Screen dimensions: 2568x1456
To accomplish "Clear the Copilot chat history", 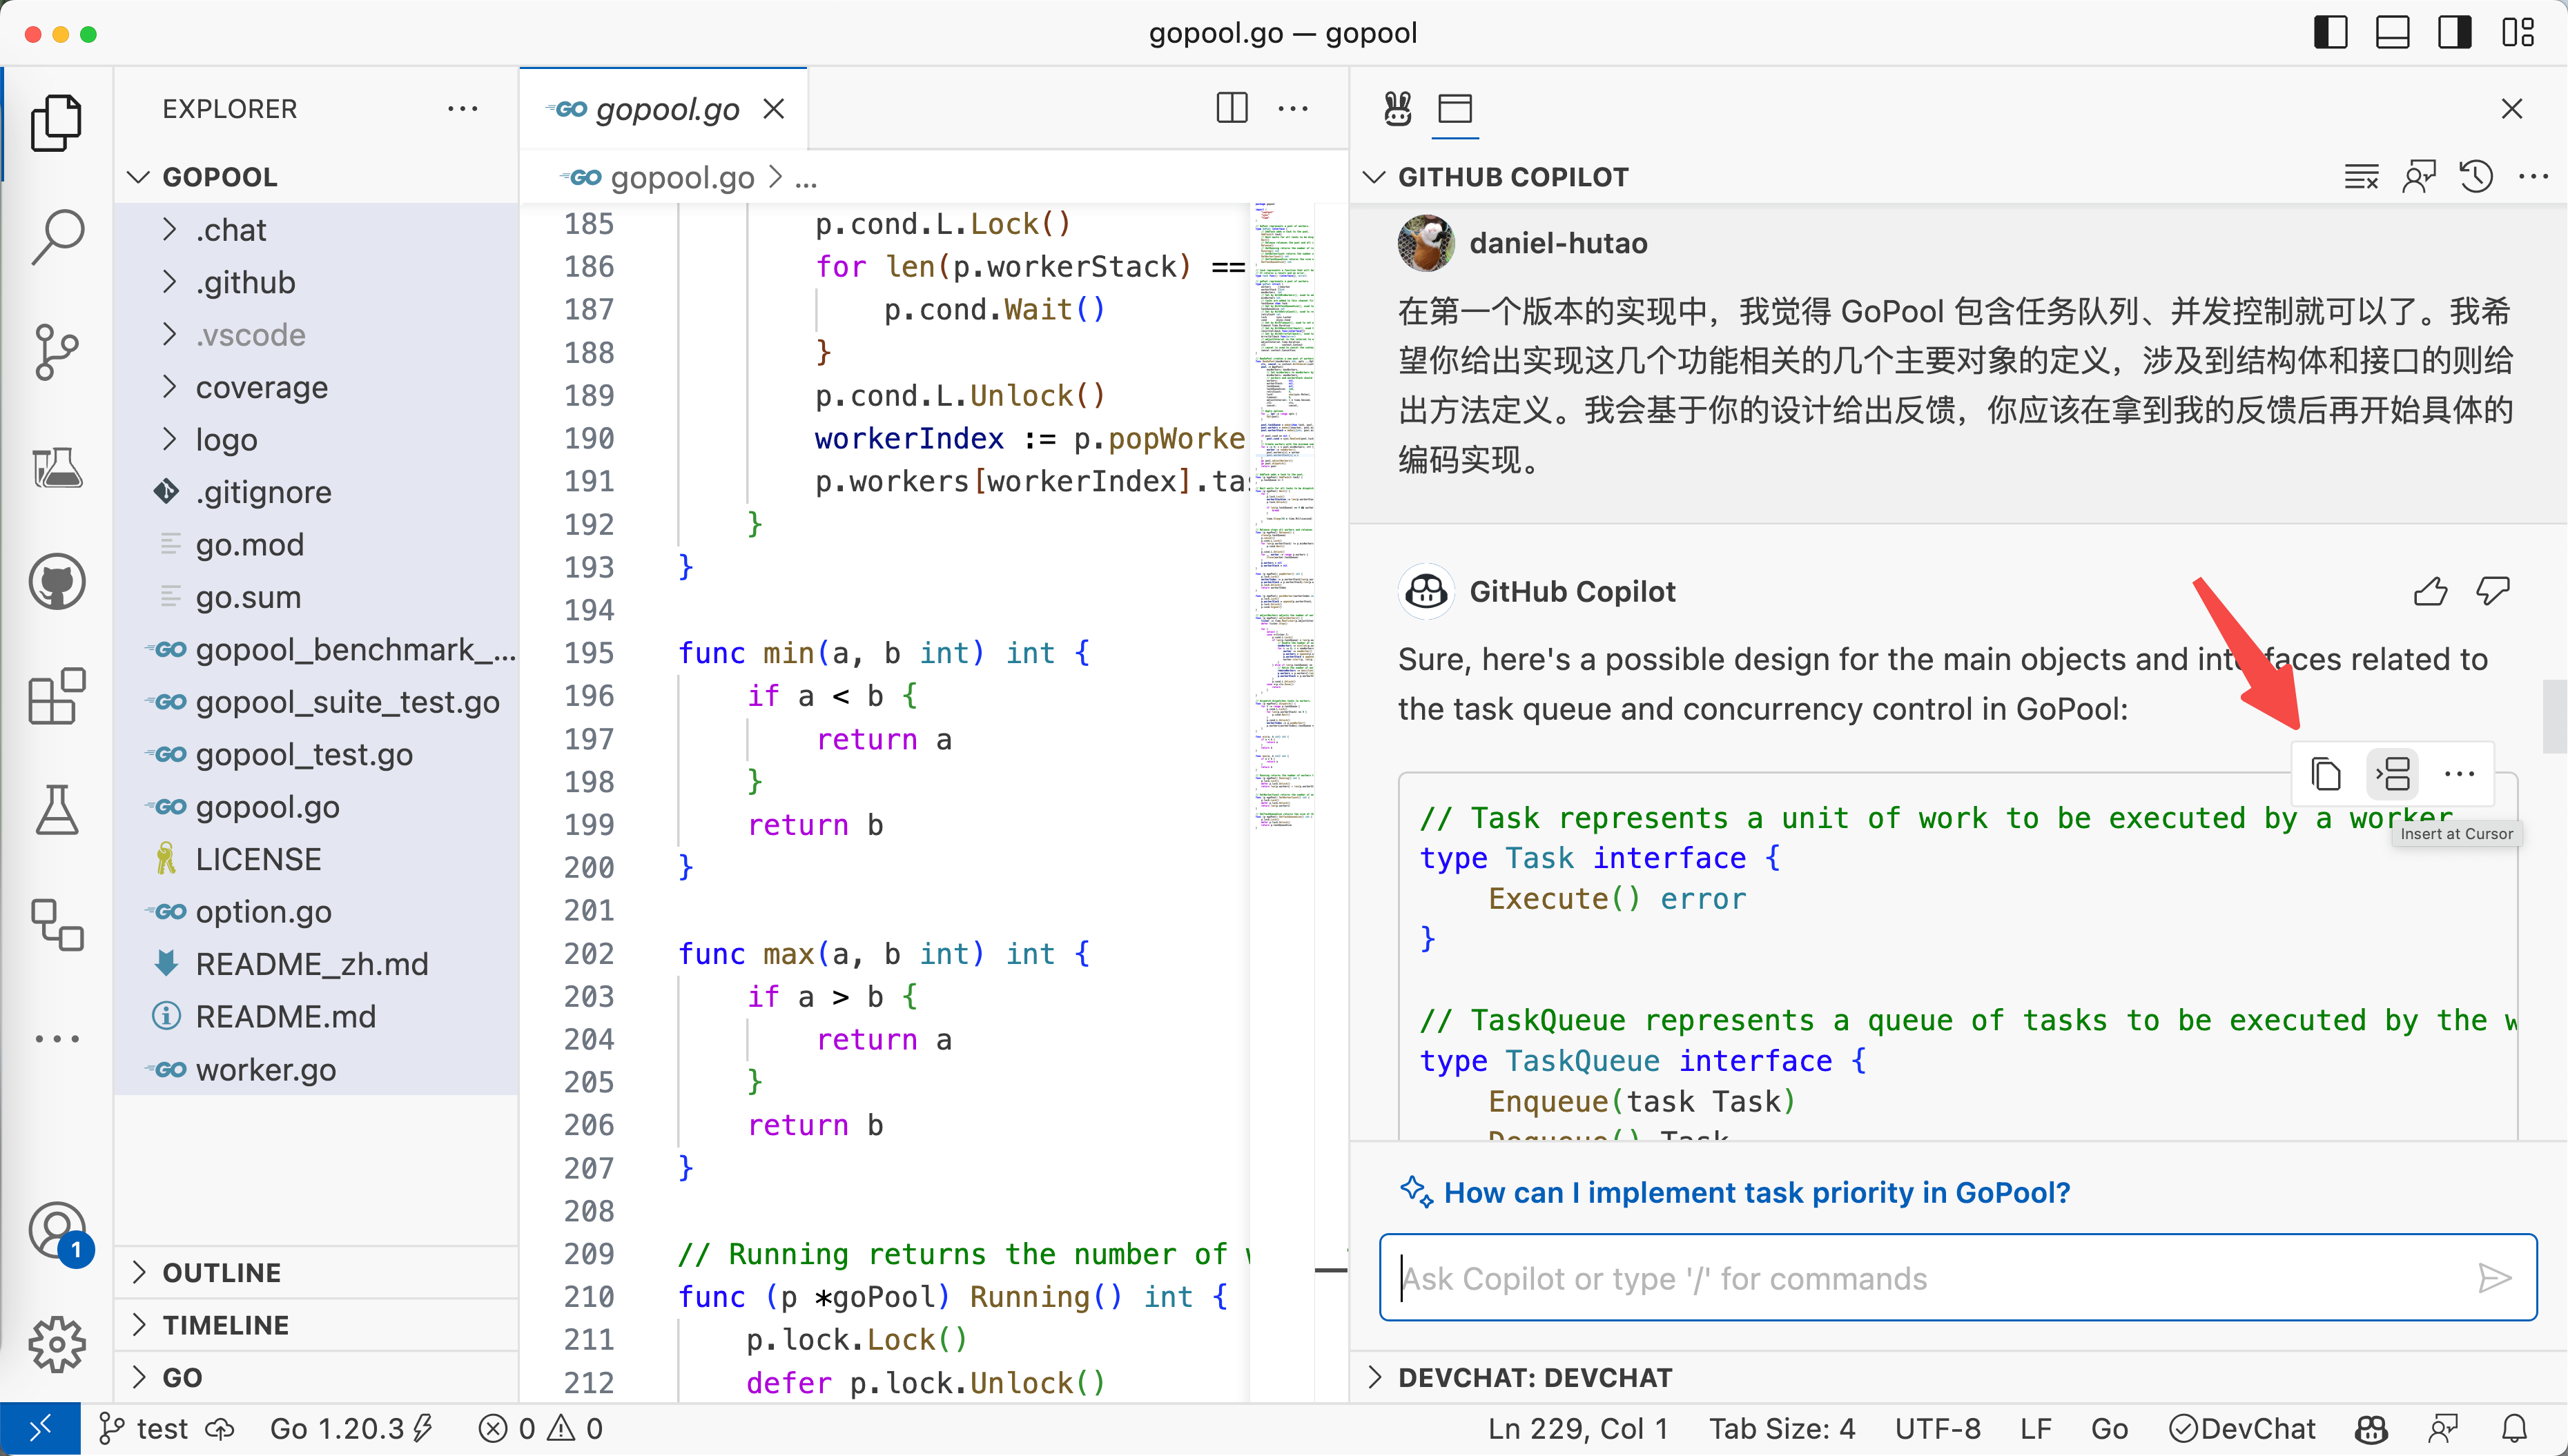I will click(2362, 176).
